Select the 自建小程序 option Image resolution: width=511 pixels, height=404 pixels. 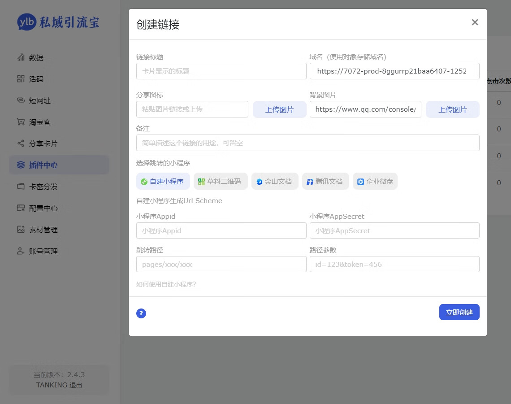point(163,182)
